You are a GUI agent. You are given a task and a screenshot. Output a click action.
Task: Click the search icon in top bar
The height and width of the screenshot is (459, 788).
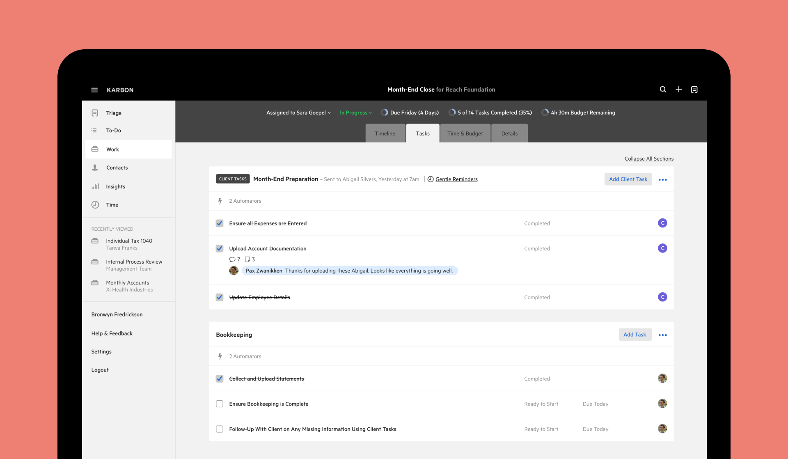click(x=662, y=90)
